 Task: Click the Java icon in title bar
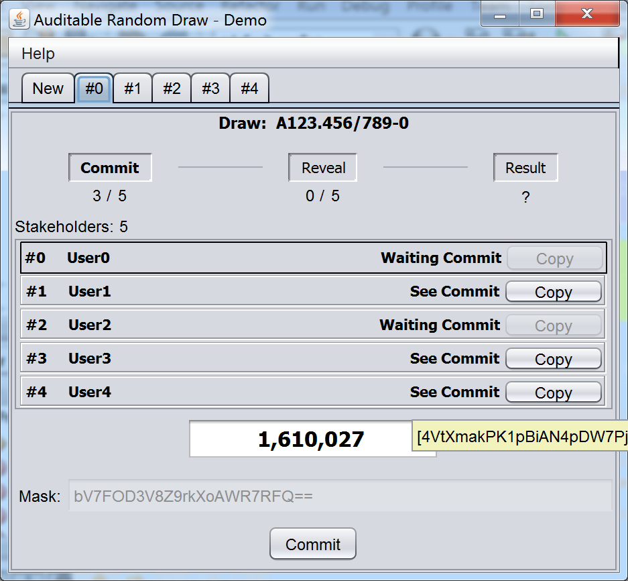point(19,19)
